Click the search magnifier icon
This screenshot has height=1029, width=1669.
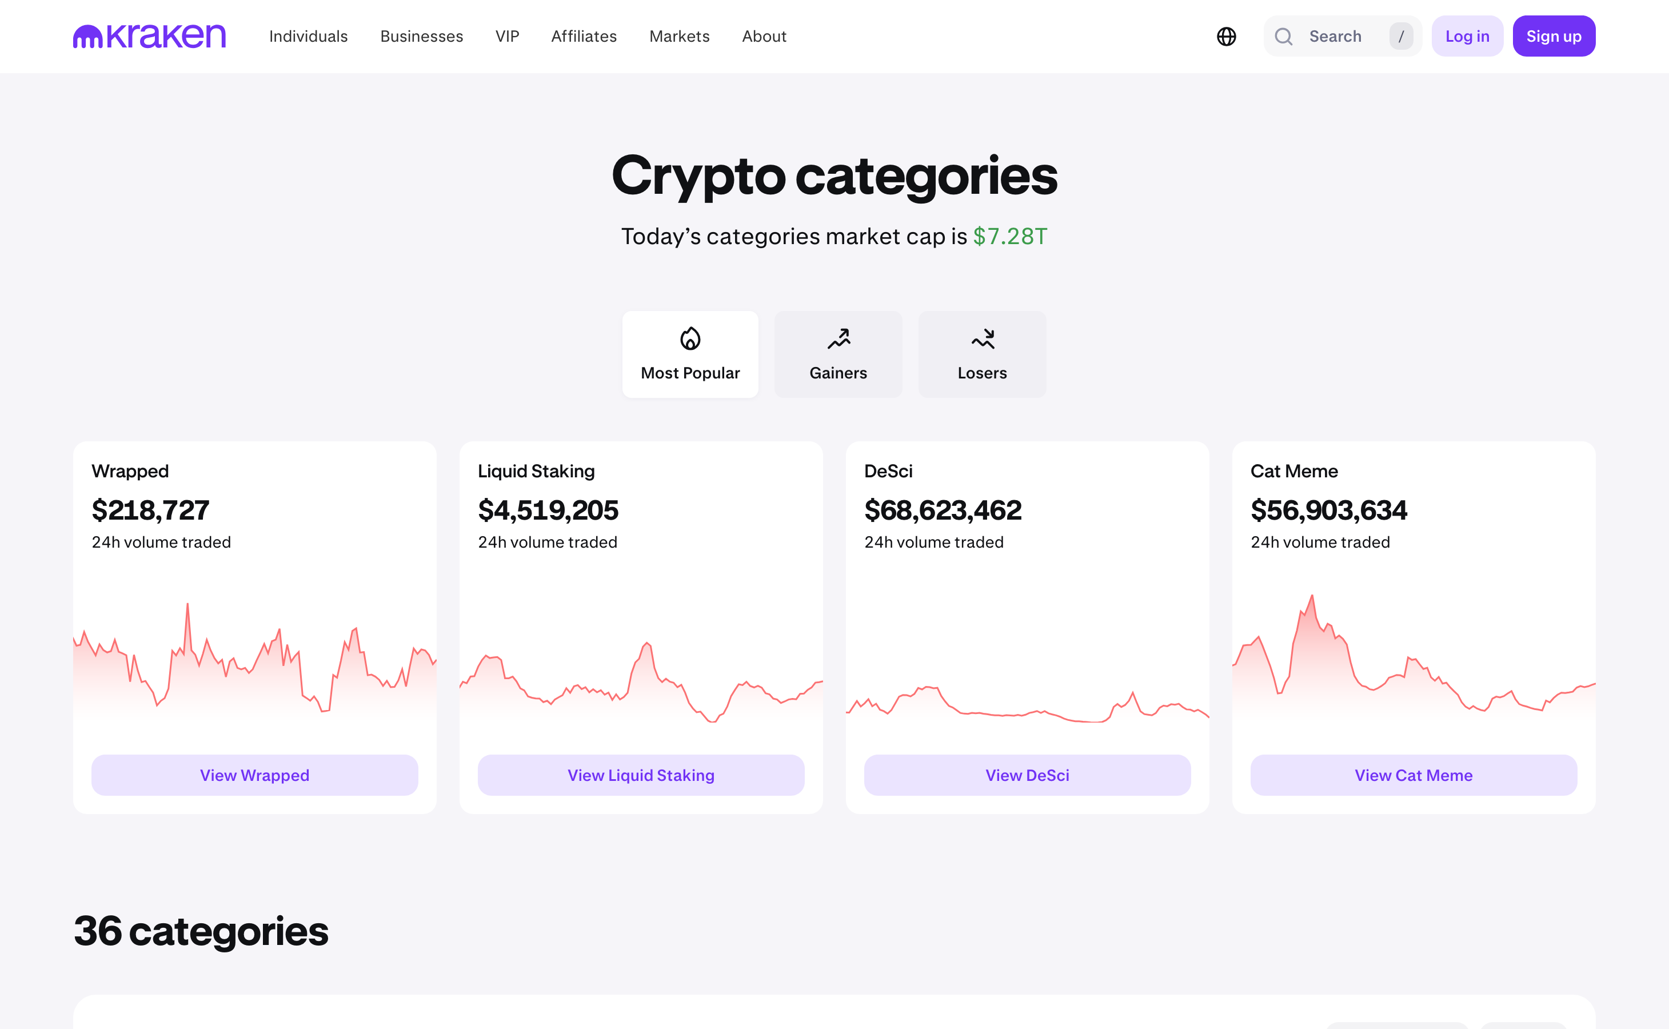(x=1283, y=36)
